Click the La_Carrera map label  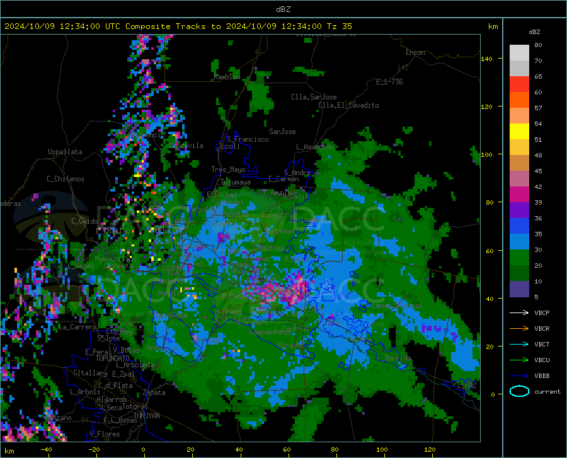[x=77, y=327]
